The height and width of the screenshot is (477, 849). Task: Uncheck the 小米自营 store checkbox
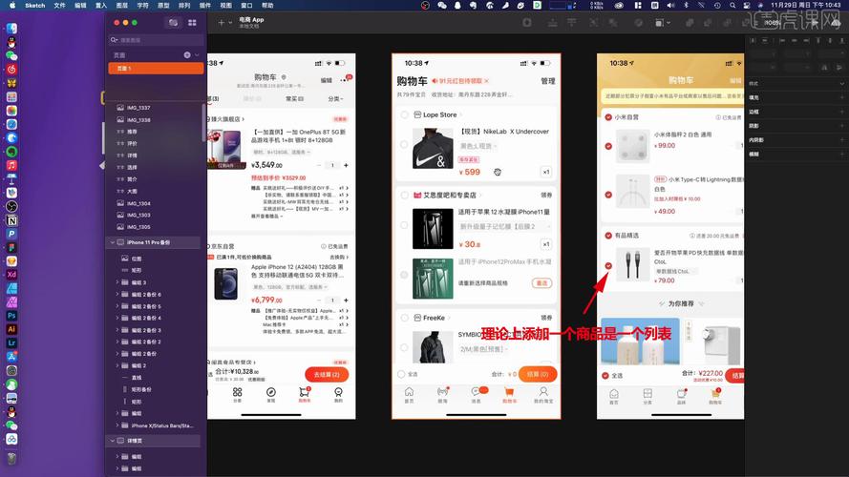pos(608,117)
